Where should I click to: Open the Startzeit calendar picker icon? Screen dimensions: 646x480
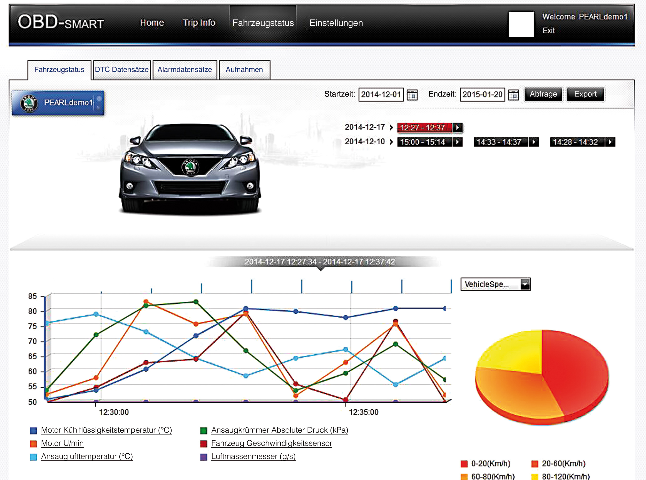pyautogui.click(x=412, y=95)
